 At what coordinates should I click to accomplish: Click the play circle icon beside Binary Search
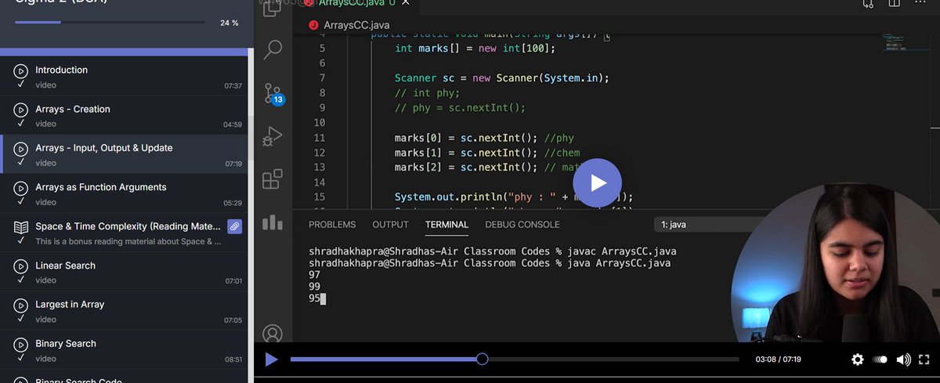tap(21, 345)
